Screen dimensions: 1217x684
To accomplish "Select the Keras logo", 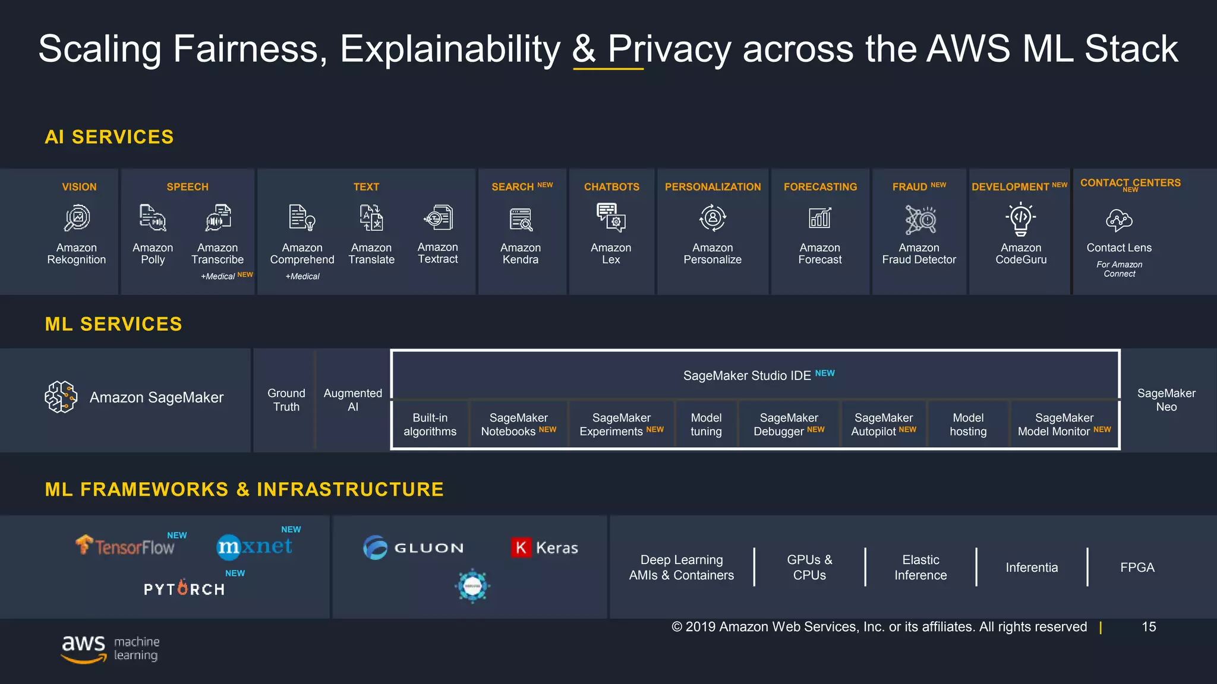I will (x=544, y=547).
